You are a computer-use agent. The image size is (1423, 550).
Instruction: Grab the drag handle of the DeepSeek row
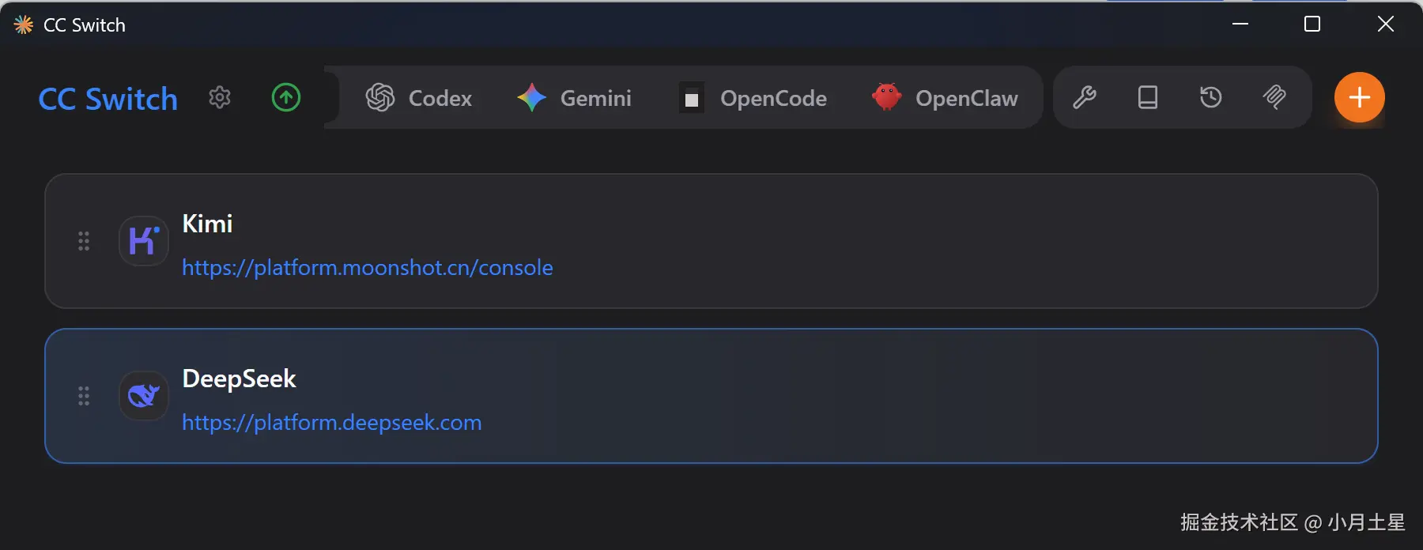pos(84,396)
